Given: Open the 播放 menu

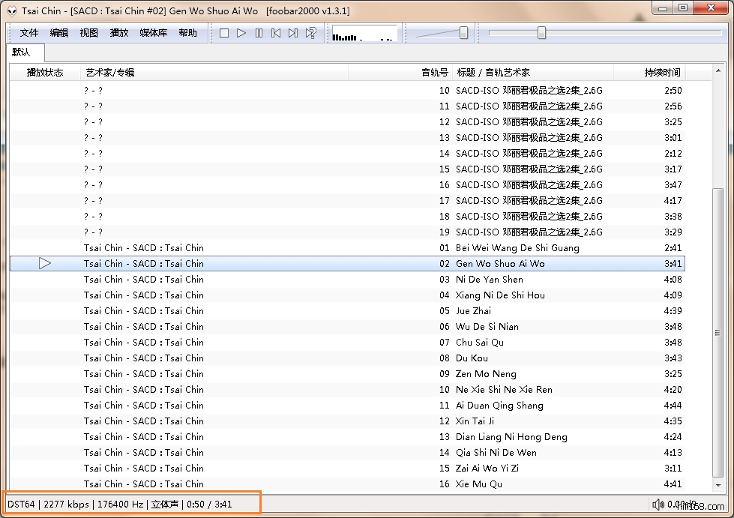Looking at the screenshot, I should [119, 33].
